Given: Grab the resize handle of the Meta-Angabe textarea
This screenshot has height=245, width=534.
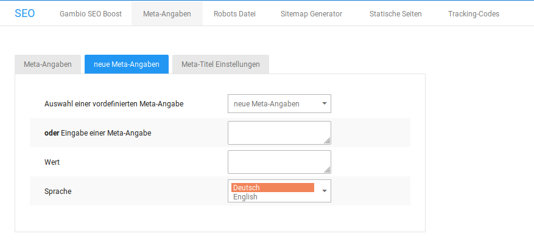Looking at the screenshot, I should coord(327,141).
